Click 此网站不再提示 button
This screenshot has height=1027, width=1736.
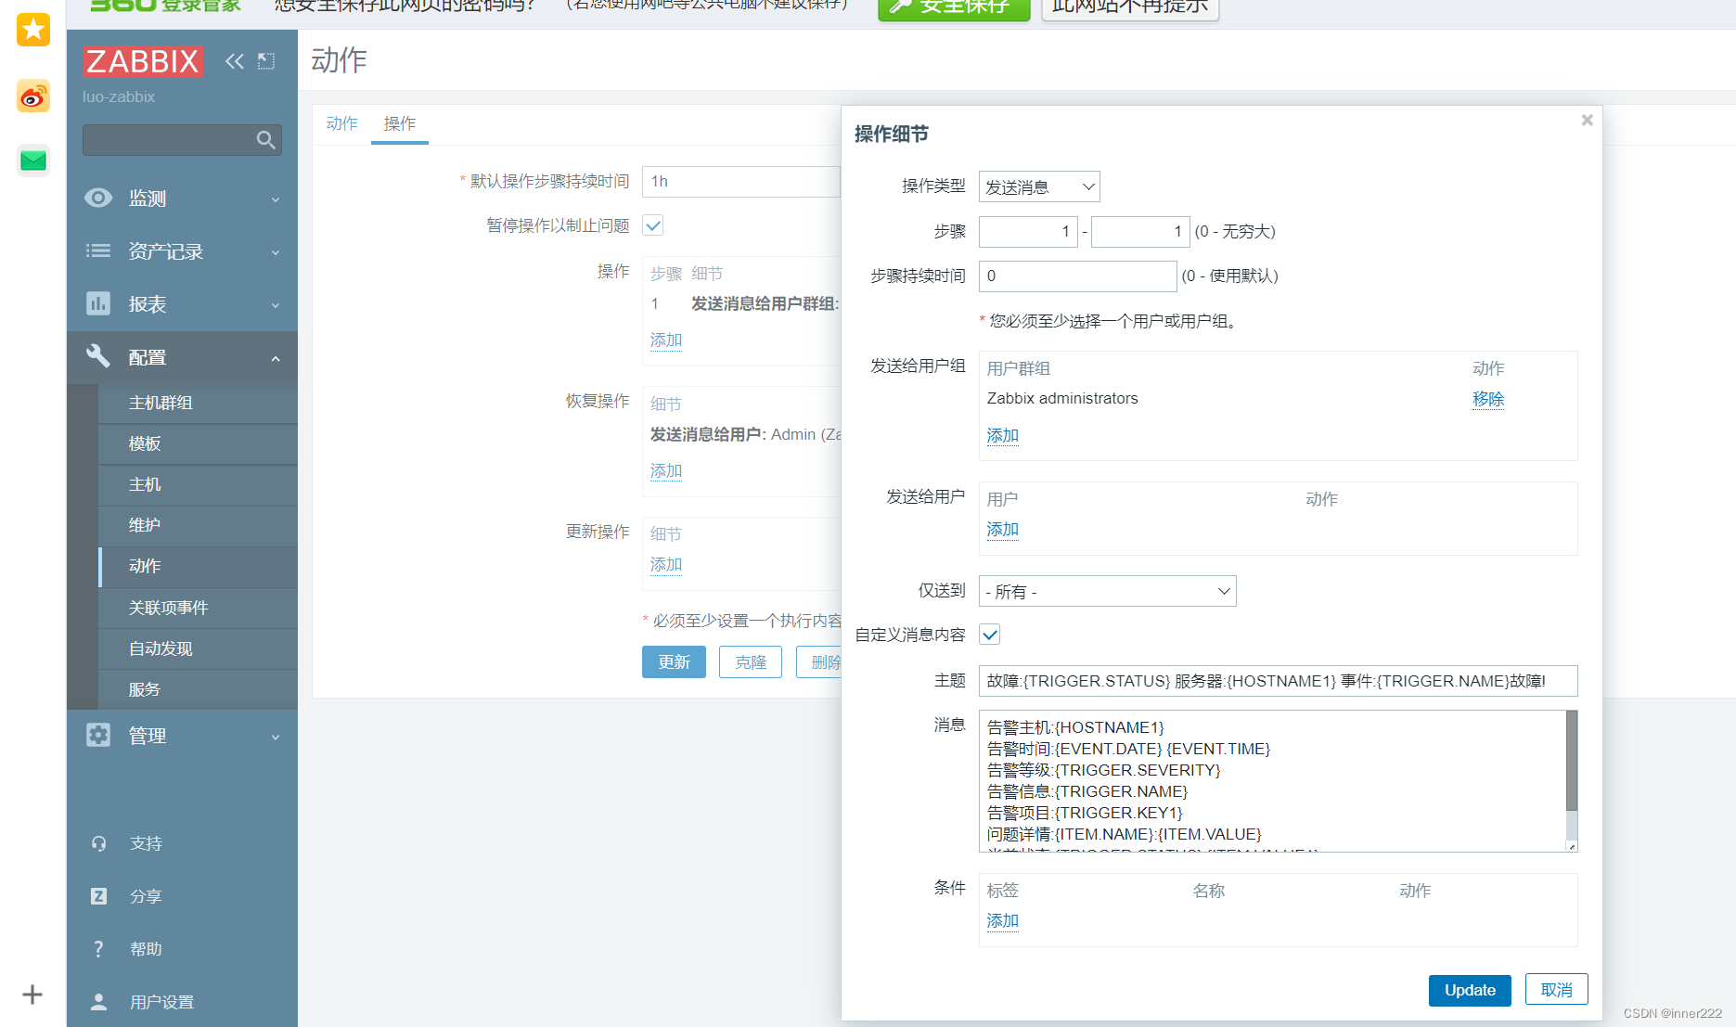(1130, 7)
